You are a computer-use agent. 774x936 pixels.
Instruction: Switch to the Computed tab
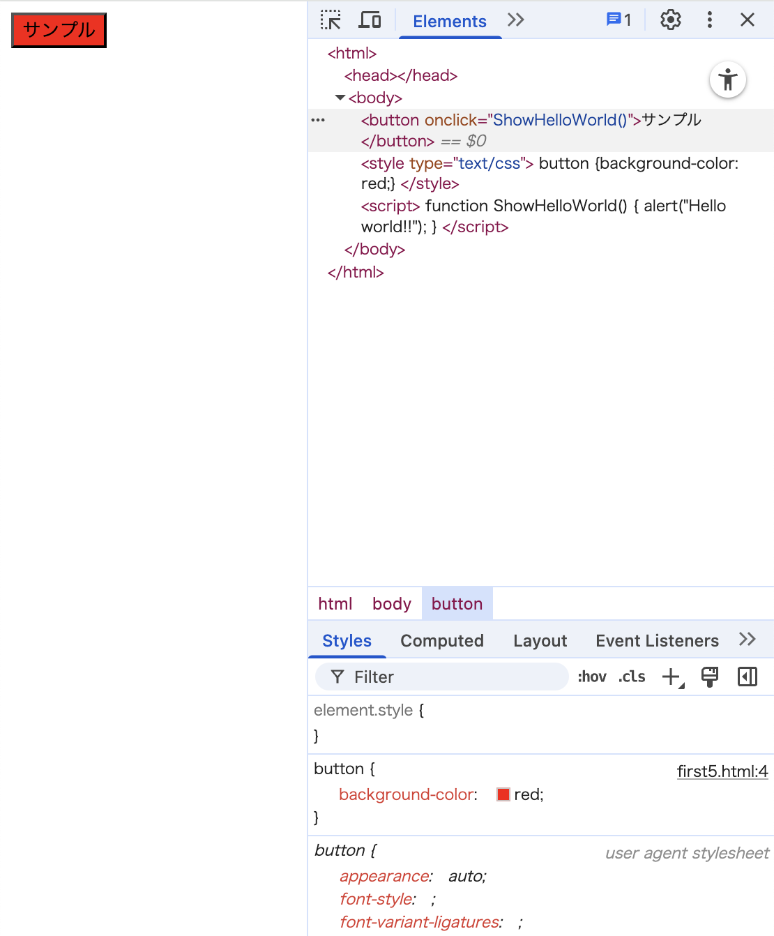point(441,641)
